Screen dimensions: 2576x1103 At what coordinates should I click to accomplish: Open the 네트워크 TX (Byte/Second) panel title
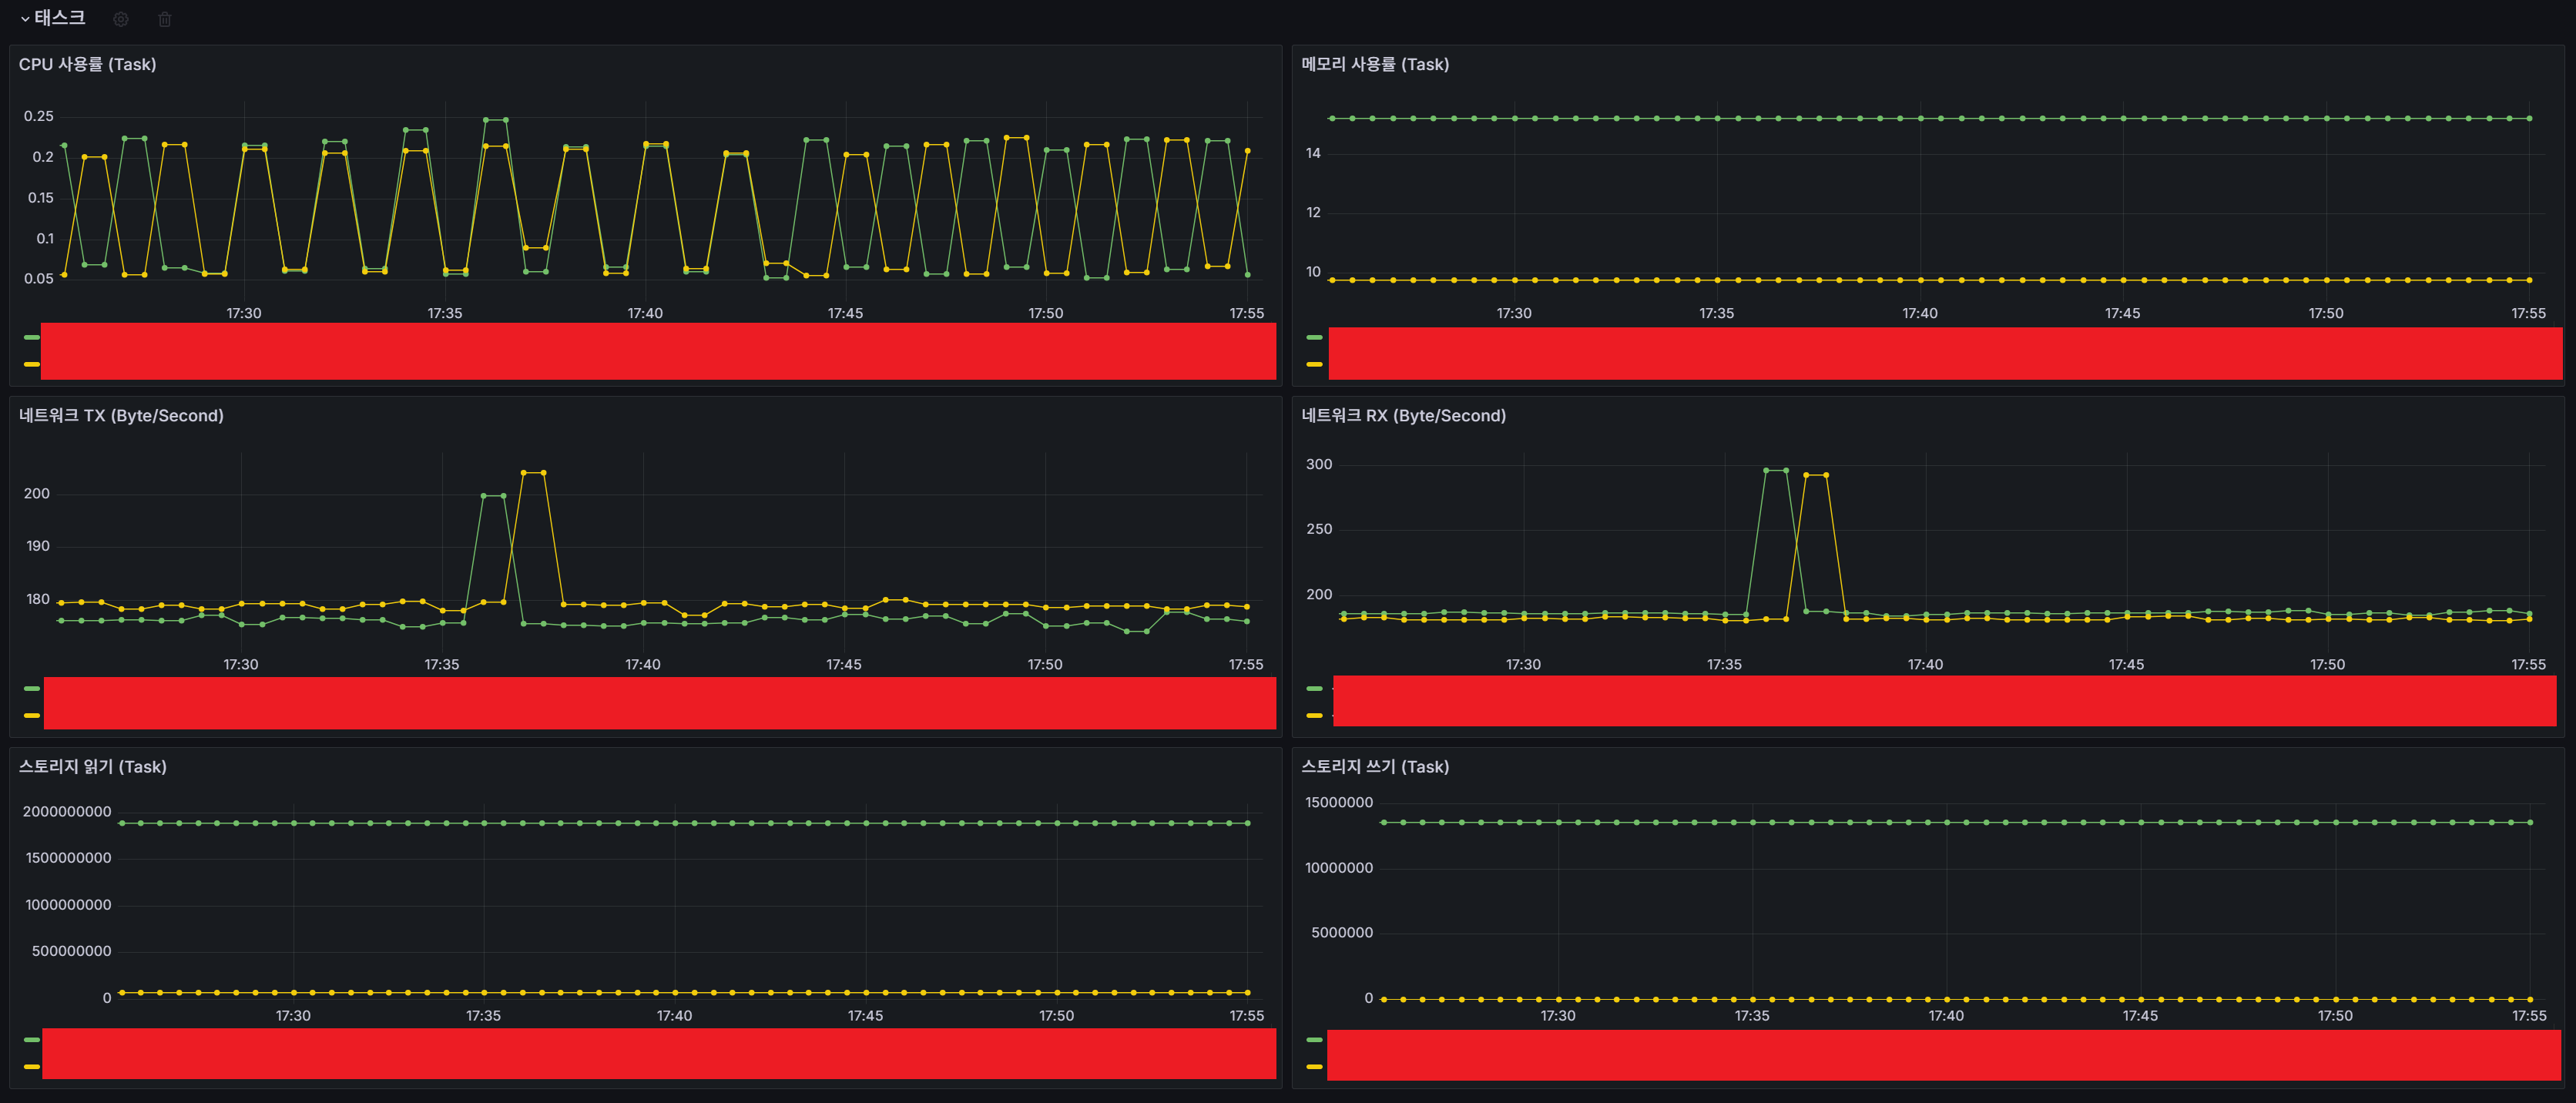point(121,415)
